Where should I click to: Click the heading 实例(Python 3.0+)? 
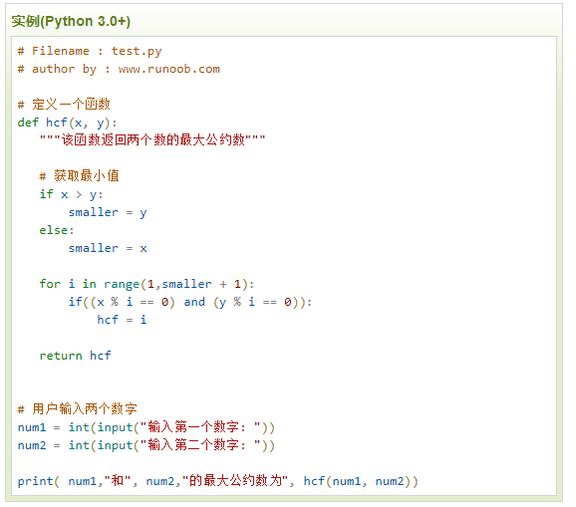click(71, 21)
